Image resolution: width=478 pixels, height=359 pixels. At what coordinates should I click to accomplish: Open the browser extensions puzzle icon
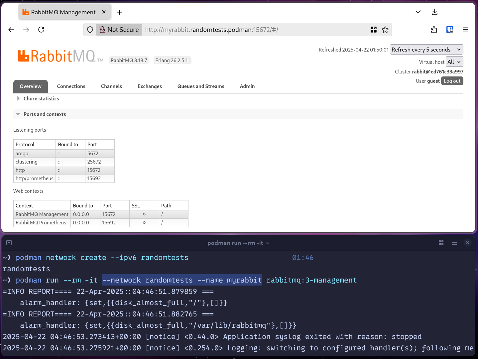click(x=434, y=30)
